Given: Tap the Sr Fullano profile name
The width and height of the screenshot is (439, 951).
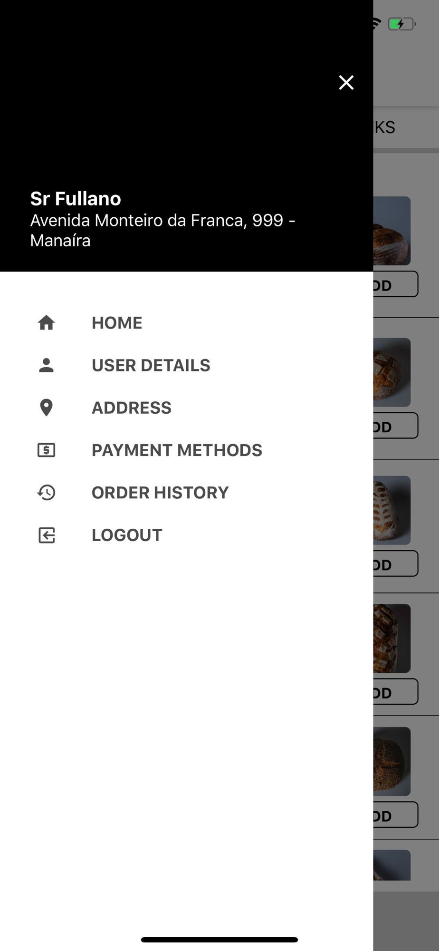Looking at the screenshot, I should 76,198.
